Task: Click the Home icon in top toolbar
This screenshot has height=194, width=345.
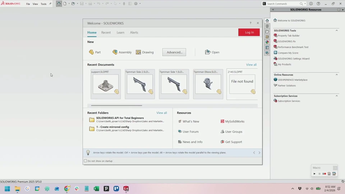Action: click(59, 4)
